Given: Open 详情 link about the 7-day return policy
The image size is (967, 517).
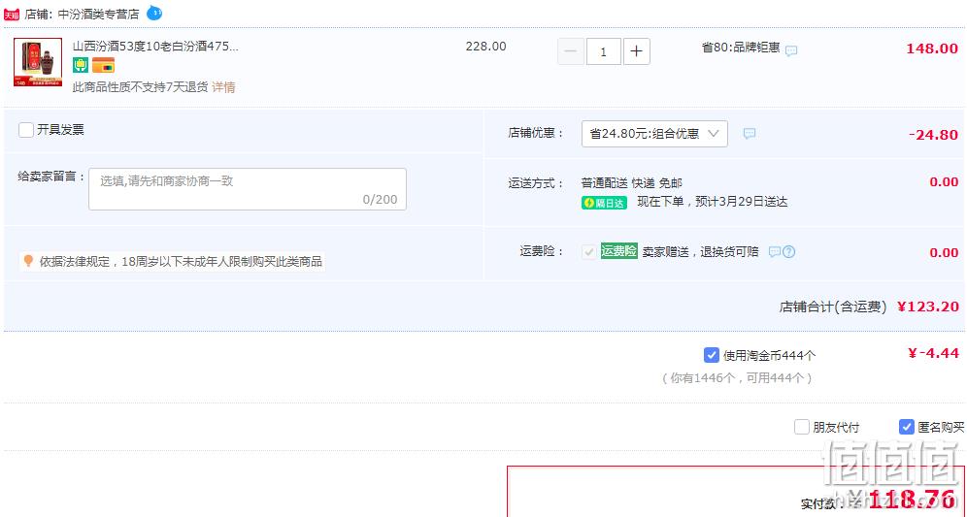Looking at the screenshot, I should [x=223, y=87].
